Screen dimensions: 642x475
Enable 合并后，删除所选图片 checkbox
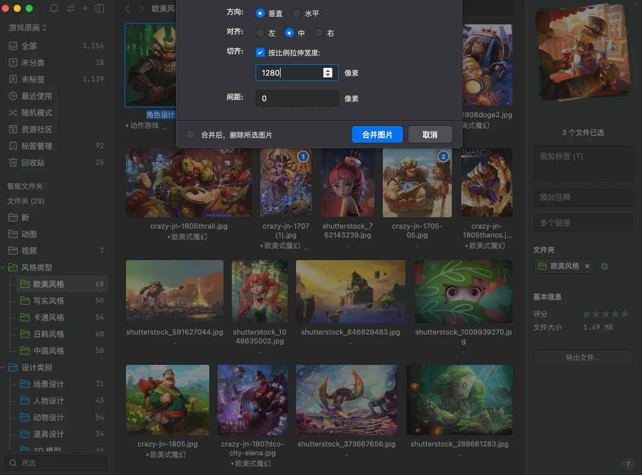191,135
